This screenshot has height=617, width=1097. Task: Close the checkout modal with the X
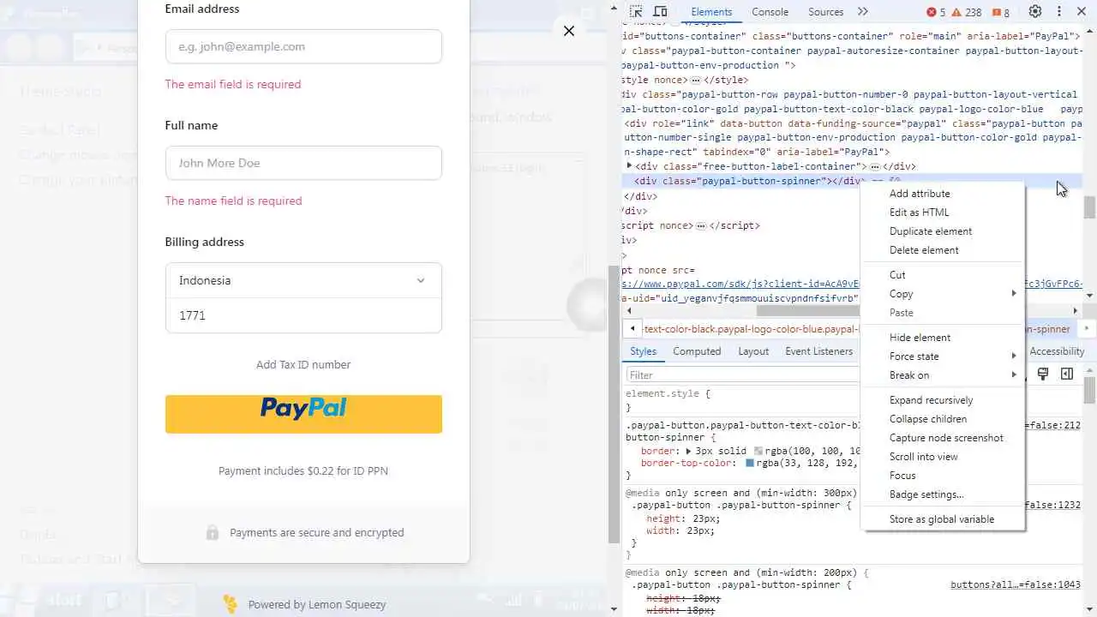pyautogui.click(x=568, y=31)
